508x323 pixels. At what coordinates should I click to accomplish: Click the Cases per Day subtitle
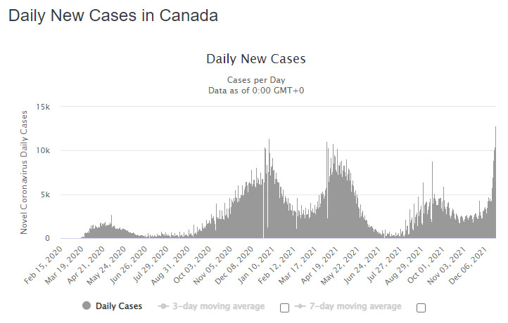[256, 80]
